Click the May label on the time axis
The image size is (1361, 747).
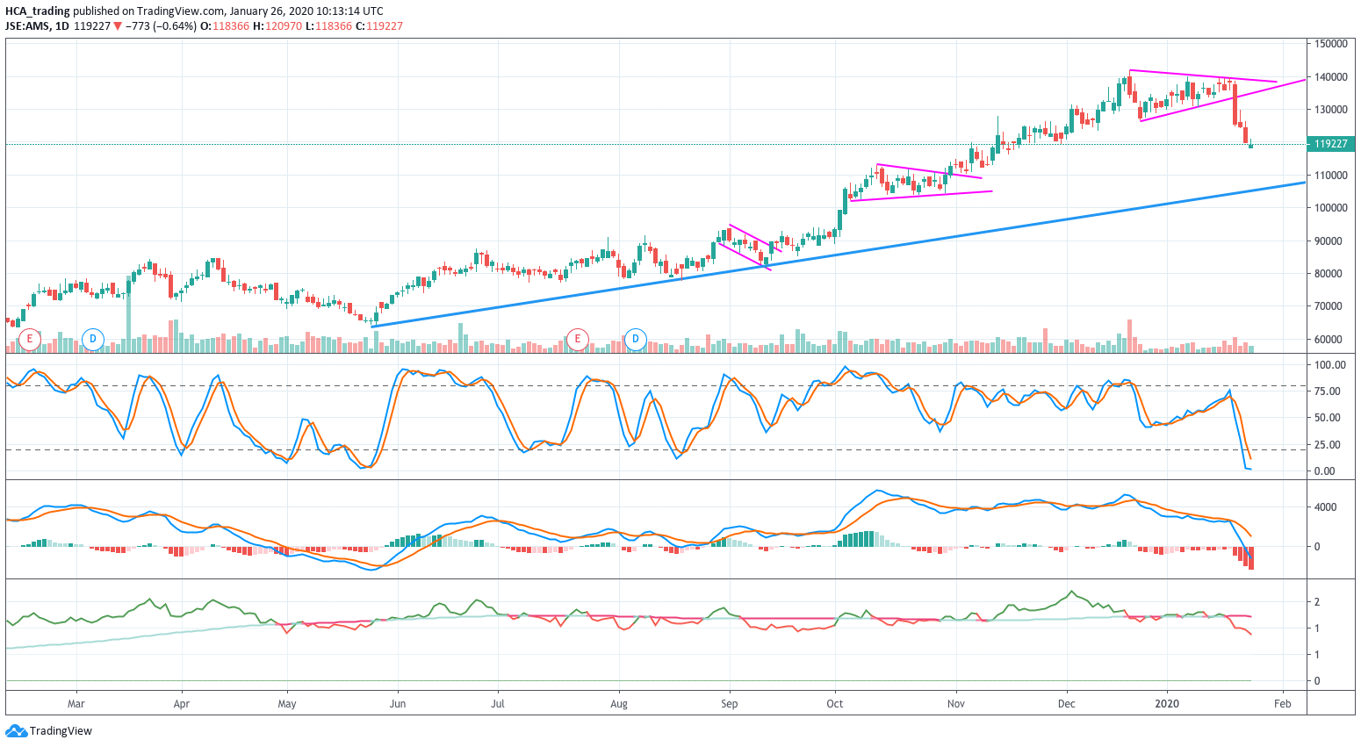click(287, 704)
